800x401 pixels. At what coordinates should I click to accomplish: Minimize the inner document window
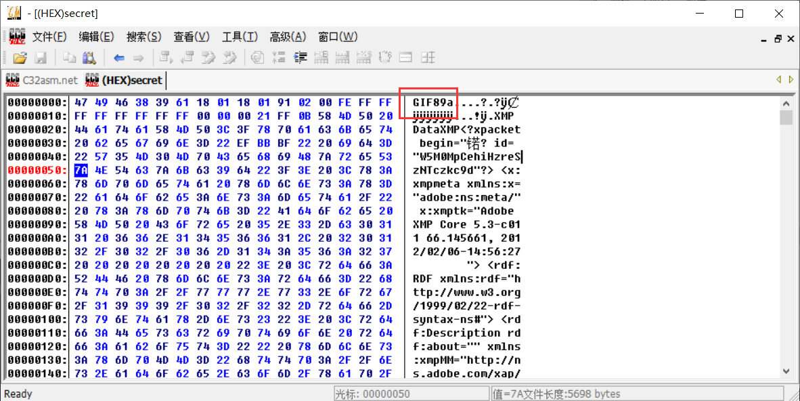tap(763, 40)
